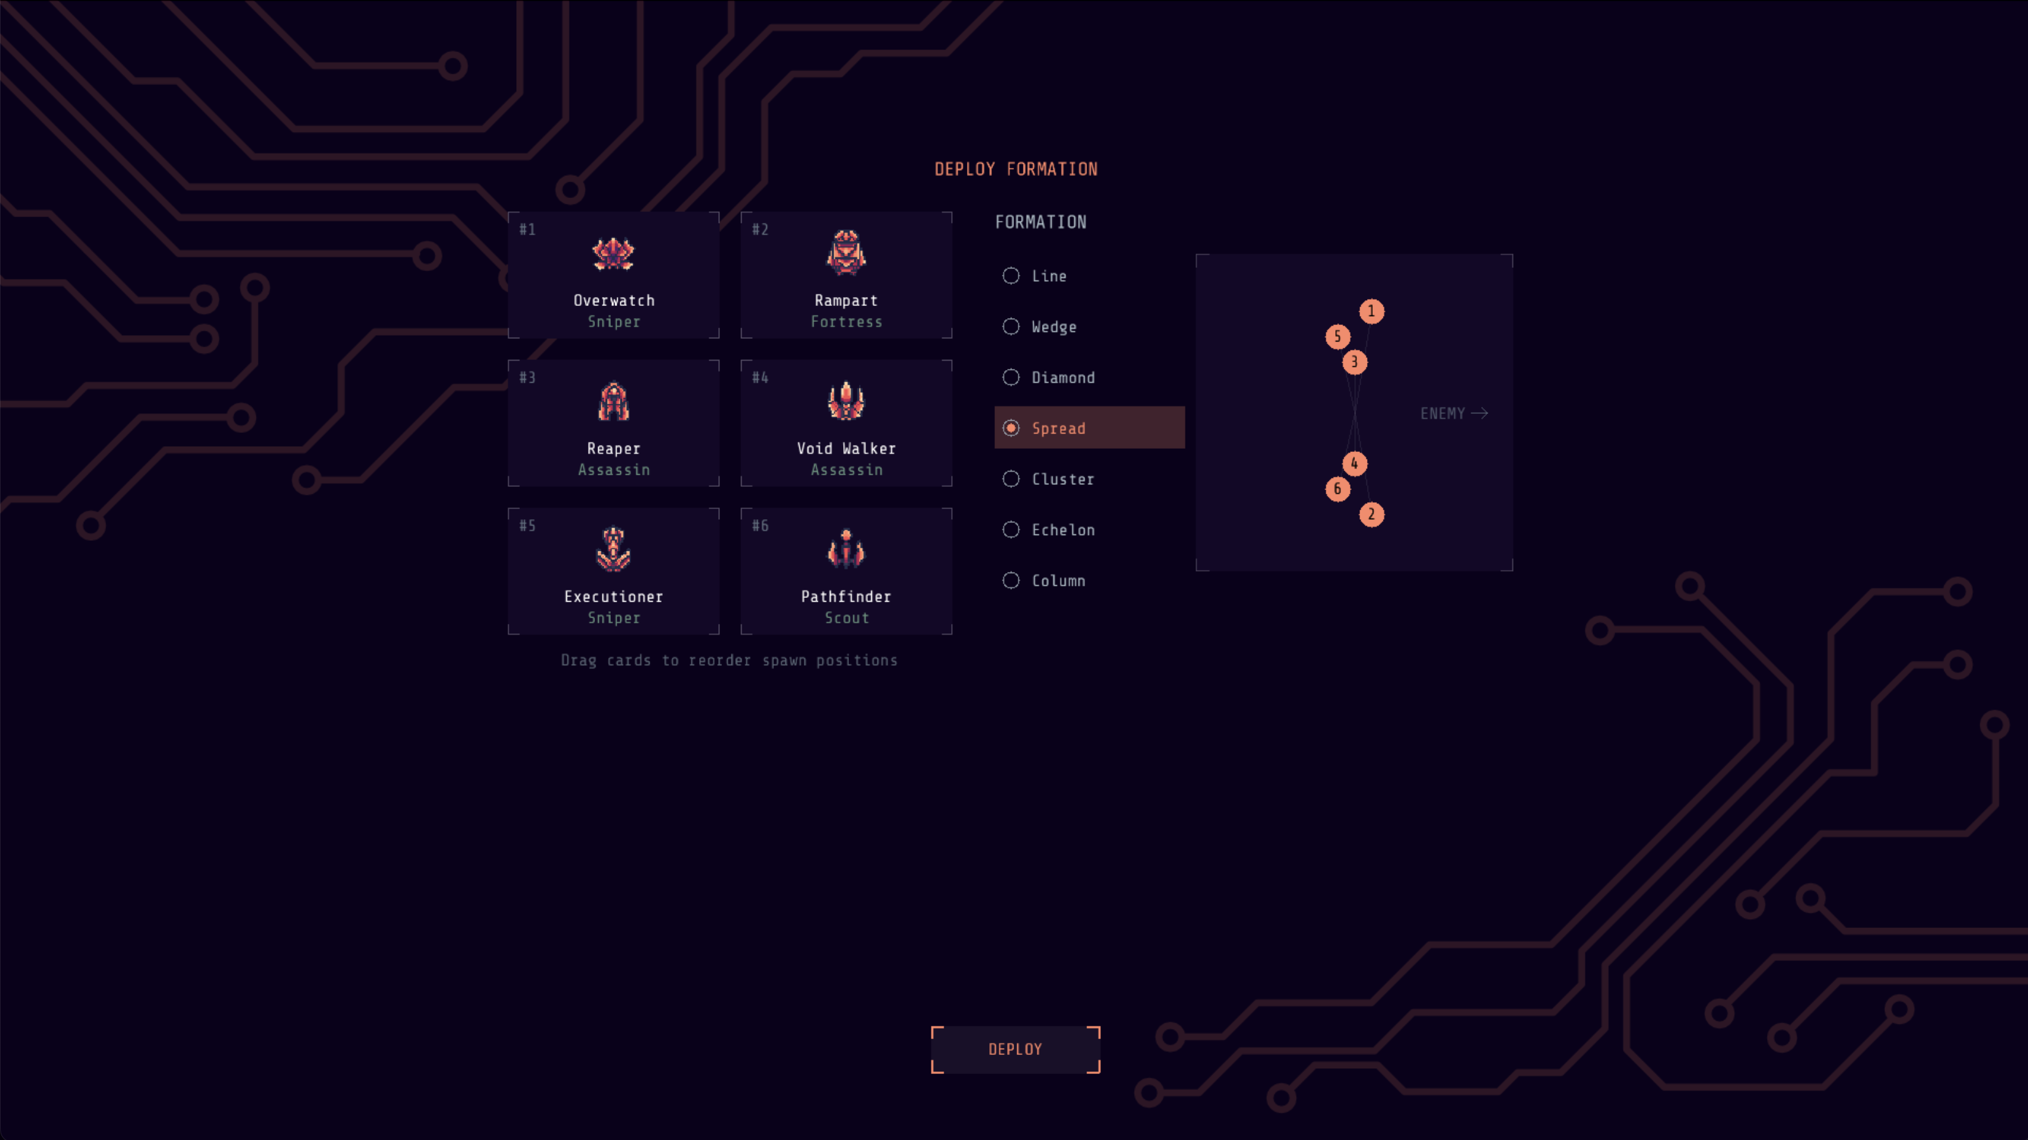
Task: Click the "DEPLOY FORMATION" title
Action: pos(1015,169)
